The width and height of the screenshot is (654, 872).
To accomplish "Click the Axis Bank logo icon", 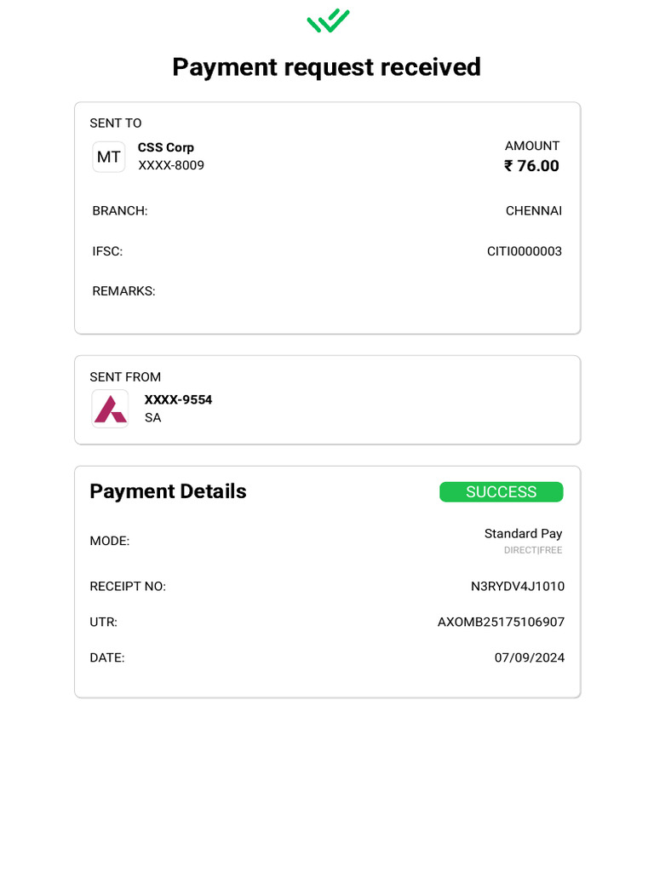I will point(111,409).
